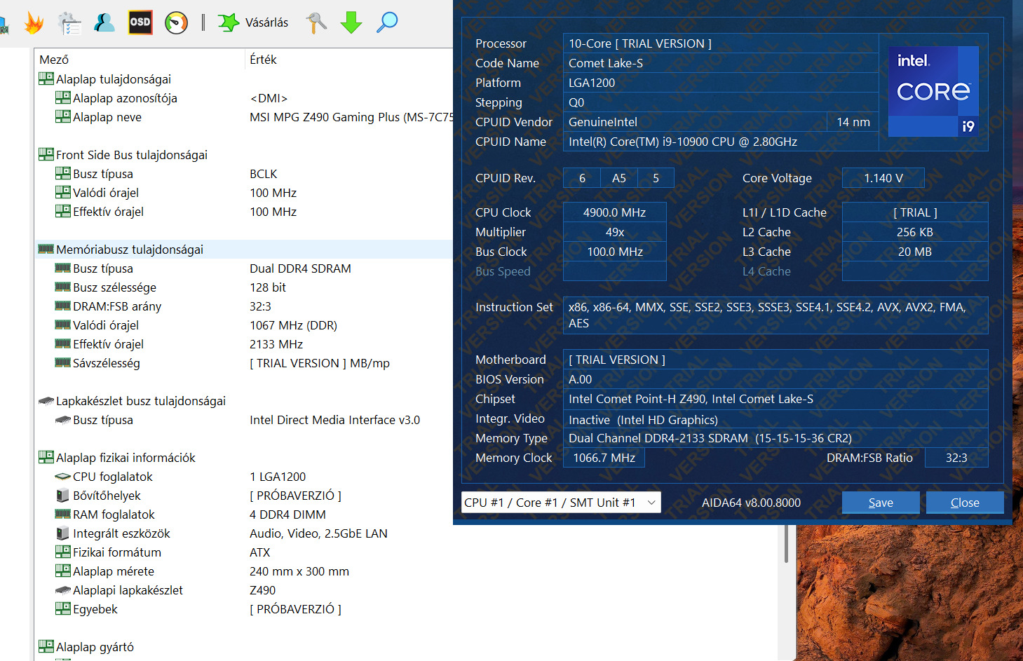This screenshot has height=661, width=1023.
Task: Select Front Side Bus tulajdonságai group
Action: [x=244, y=155]
